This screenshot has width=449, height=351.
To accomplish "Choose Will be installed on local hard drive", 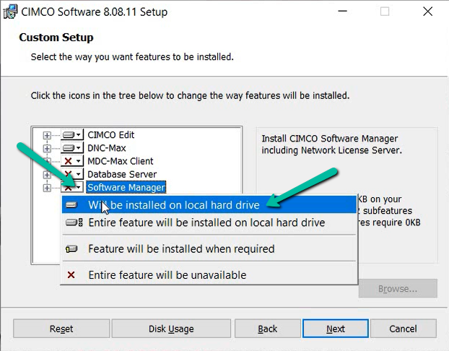I will coord(209,205).
